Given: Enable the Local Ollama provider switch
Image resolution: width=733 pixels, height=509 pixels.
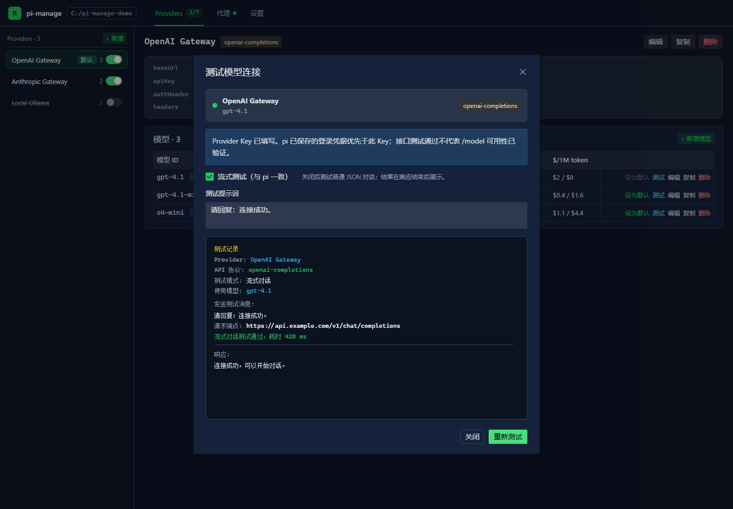Looking at the screenshot, I should coord(114,102).
